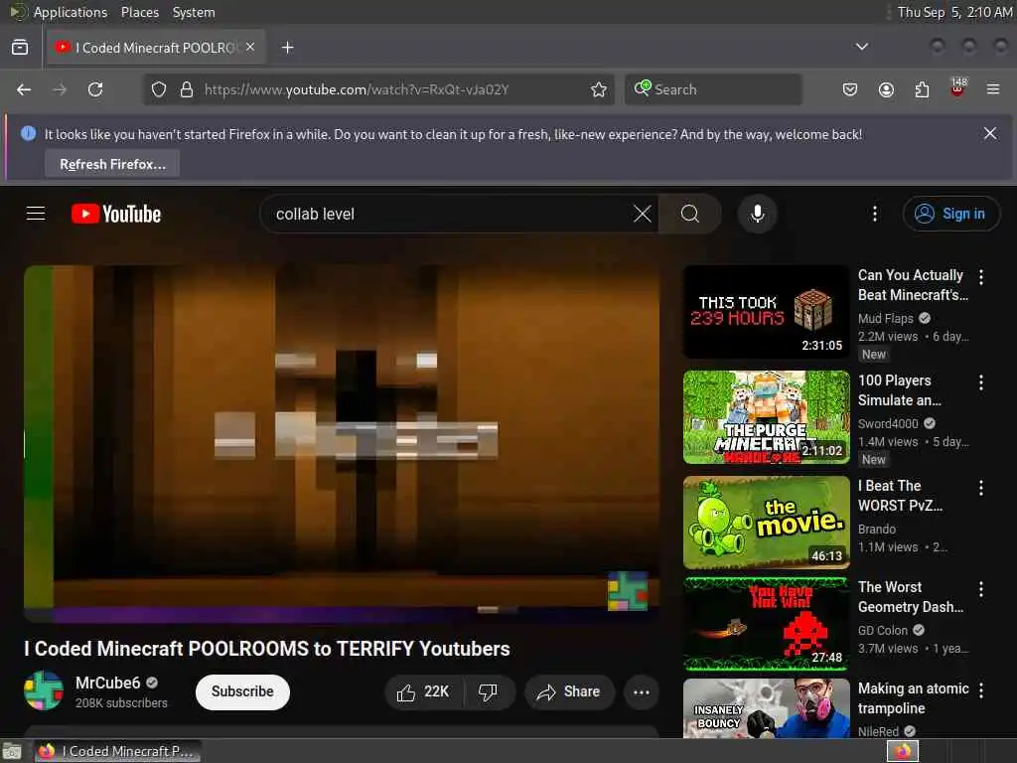This screenshot has width=1017, height=763.
Task: Sign in to YouTube
Action: (950, 214)
